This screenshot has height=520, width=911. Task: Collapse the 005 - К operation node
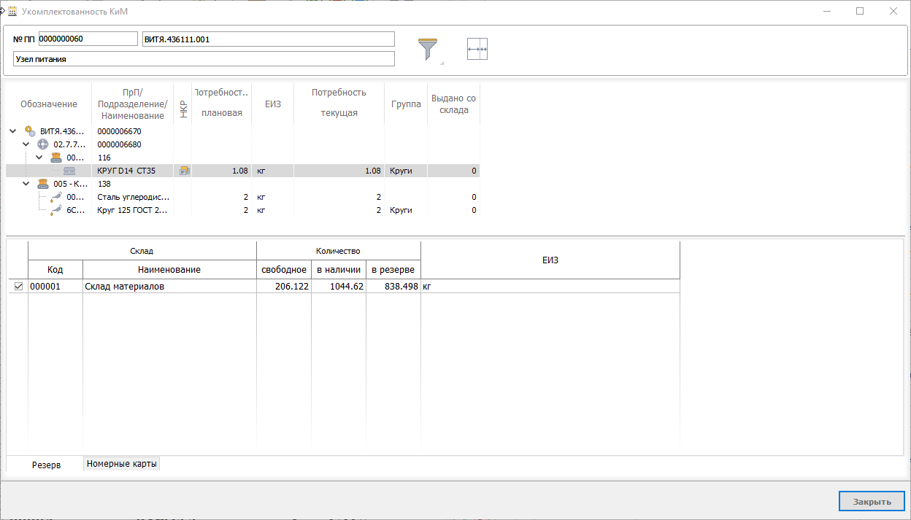(x=26, y=184)
